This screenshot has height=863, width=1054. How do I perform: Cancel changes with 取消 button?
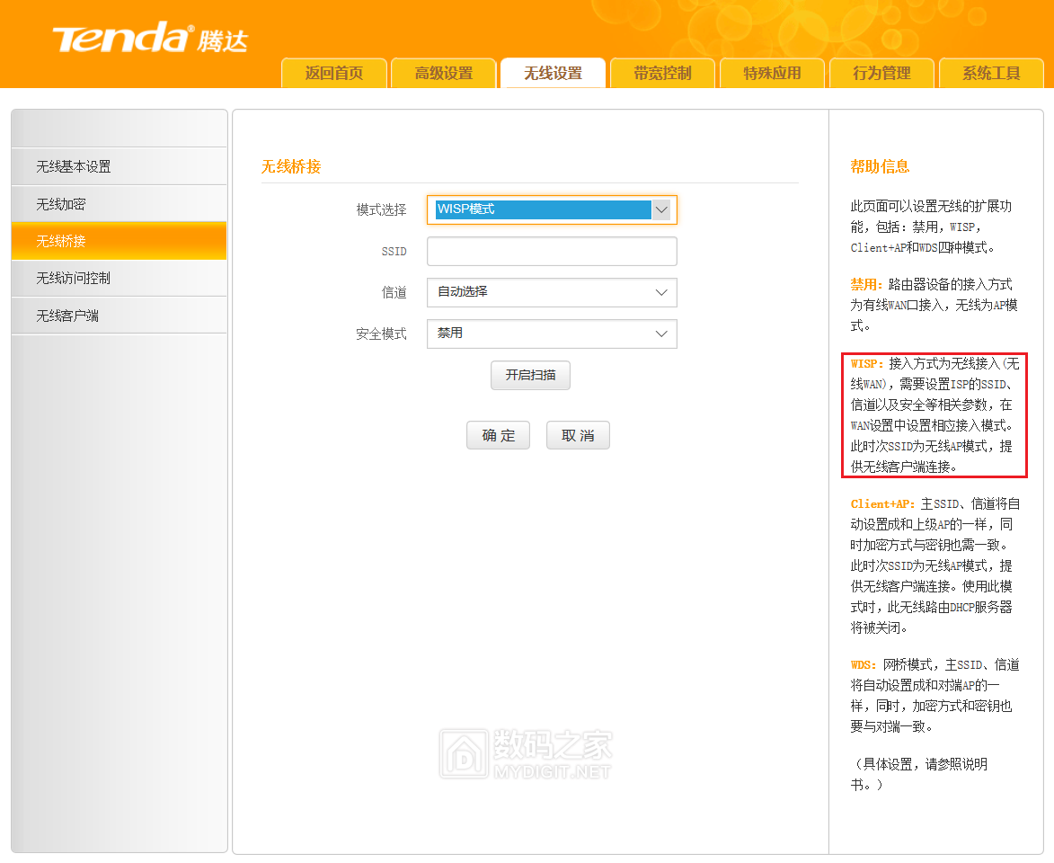pos(578,435)
